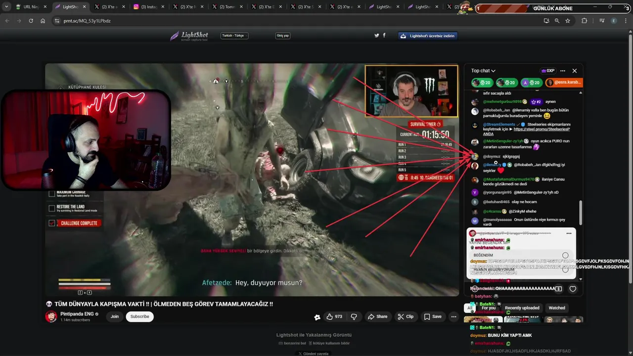Click the Join button
Screen dimensions: 633x356
pyautogui.click(x=114, y=316)
